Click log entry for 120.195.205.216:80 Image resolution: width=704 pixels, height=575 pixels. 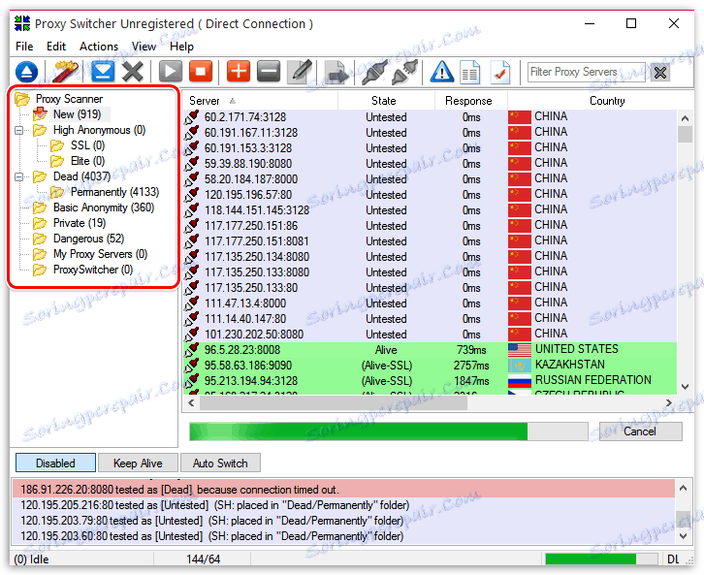pyautogui.click(x=343, y=505)
